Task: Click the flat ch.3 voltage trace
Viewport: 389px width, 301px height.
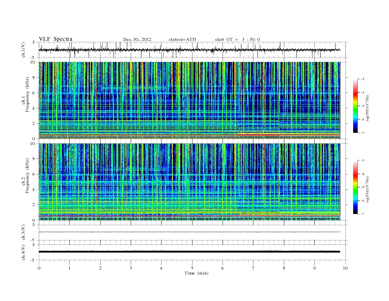Action: coord(189,232)
